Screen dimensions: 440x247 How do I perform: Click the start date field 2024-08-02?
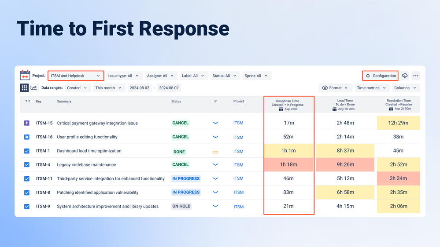[x=140, y=87]
